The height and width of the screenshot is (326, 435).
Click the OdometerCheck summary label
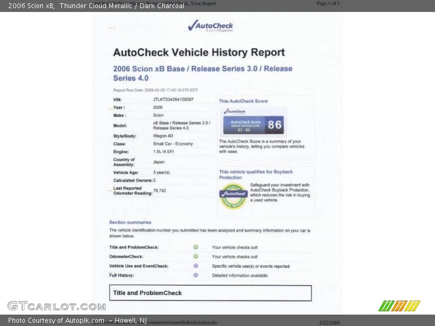click(x=126, y=256)
